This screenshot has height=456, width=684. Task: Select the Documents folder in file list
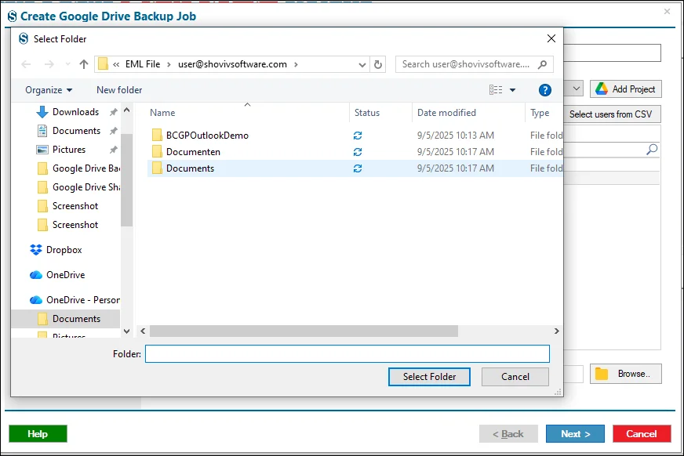(190, 168)
